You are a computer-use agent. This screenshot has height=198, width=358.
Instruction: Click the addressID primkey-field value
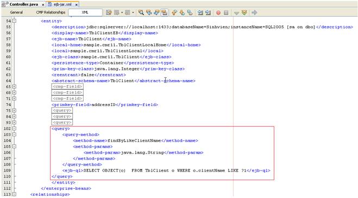(x=103, y=105)
